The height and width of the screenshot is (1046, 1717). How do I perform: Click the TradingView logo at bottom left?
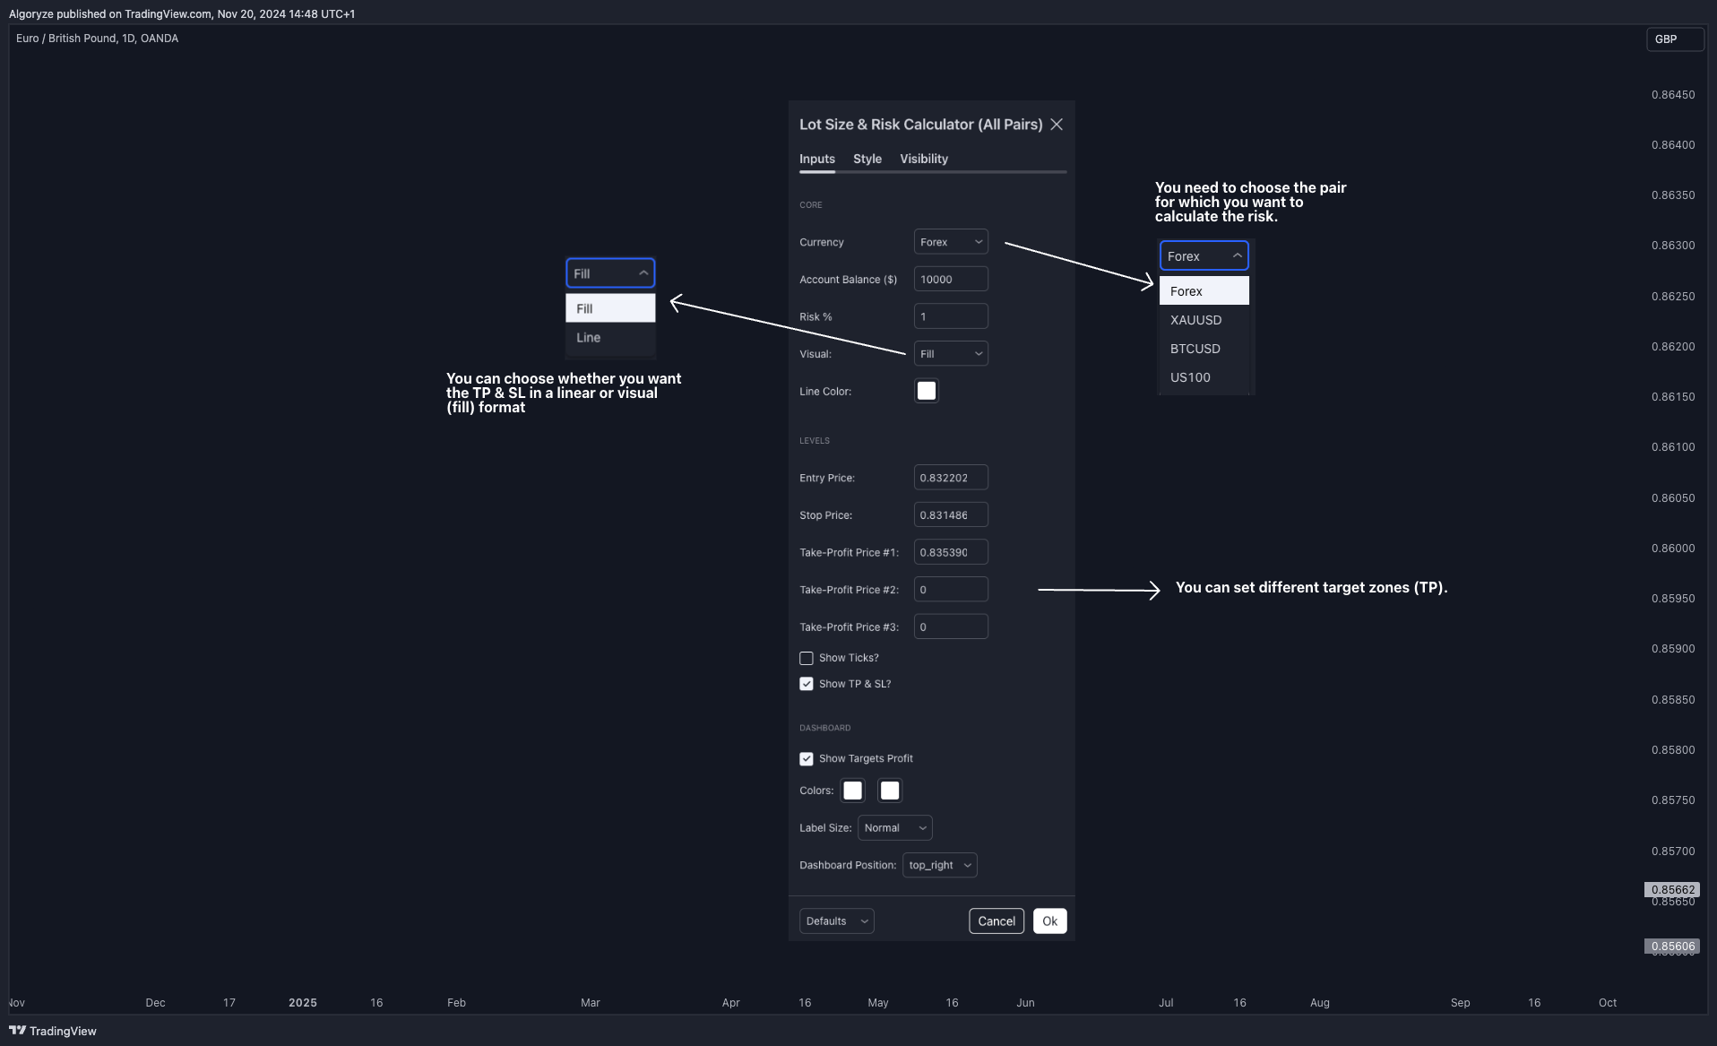[53, 1031]
